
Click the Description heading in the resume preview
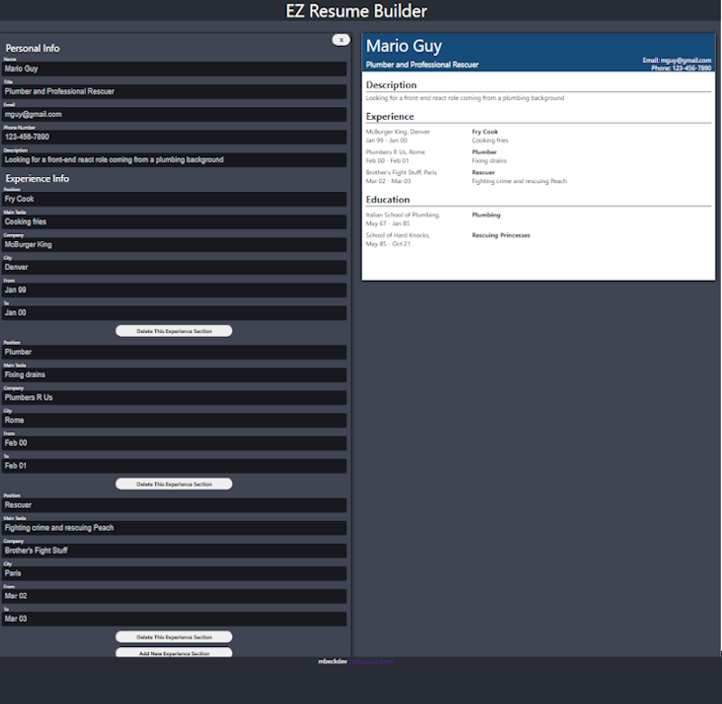392,85
